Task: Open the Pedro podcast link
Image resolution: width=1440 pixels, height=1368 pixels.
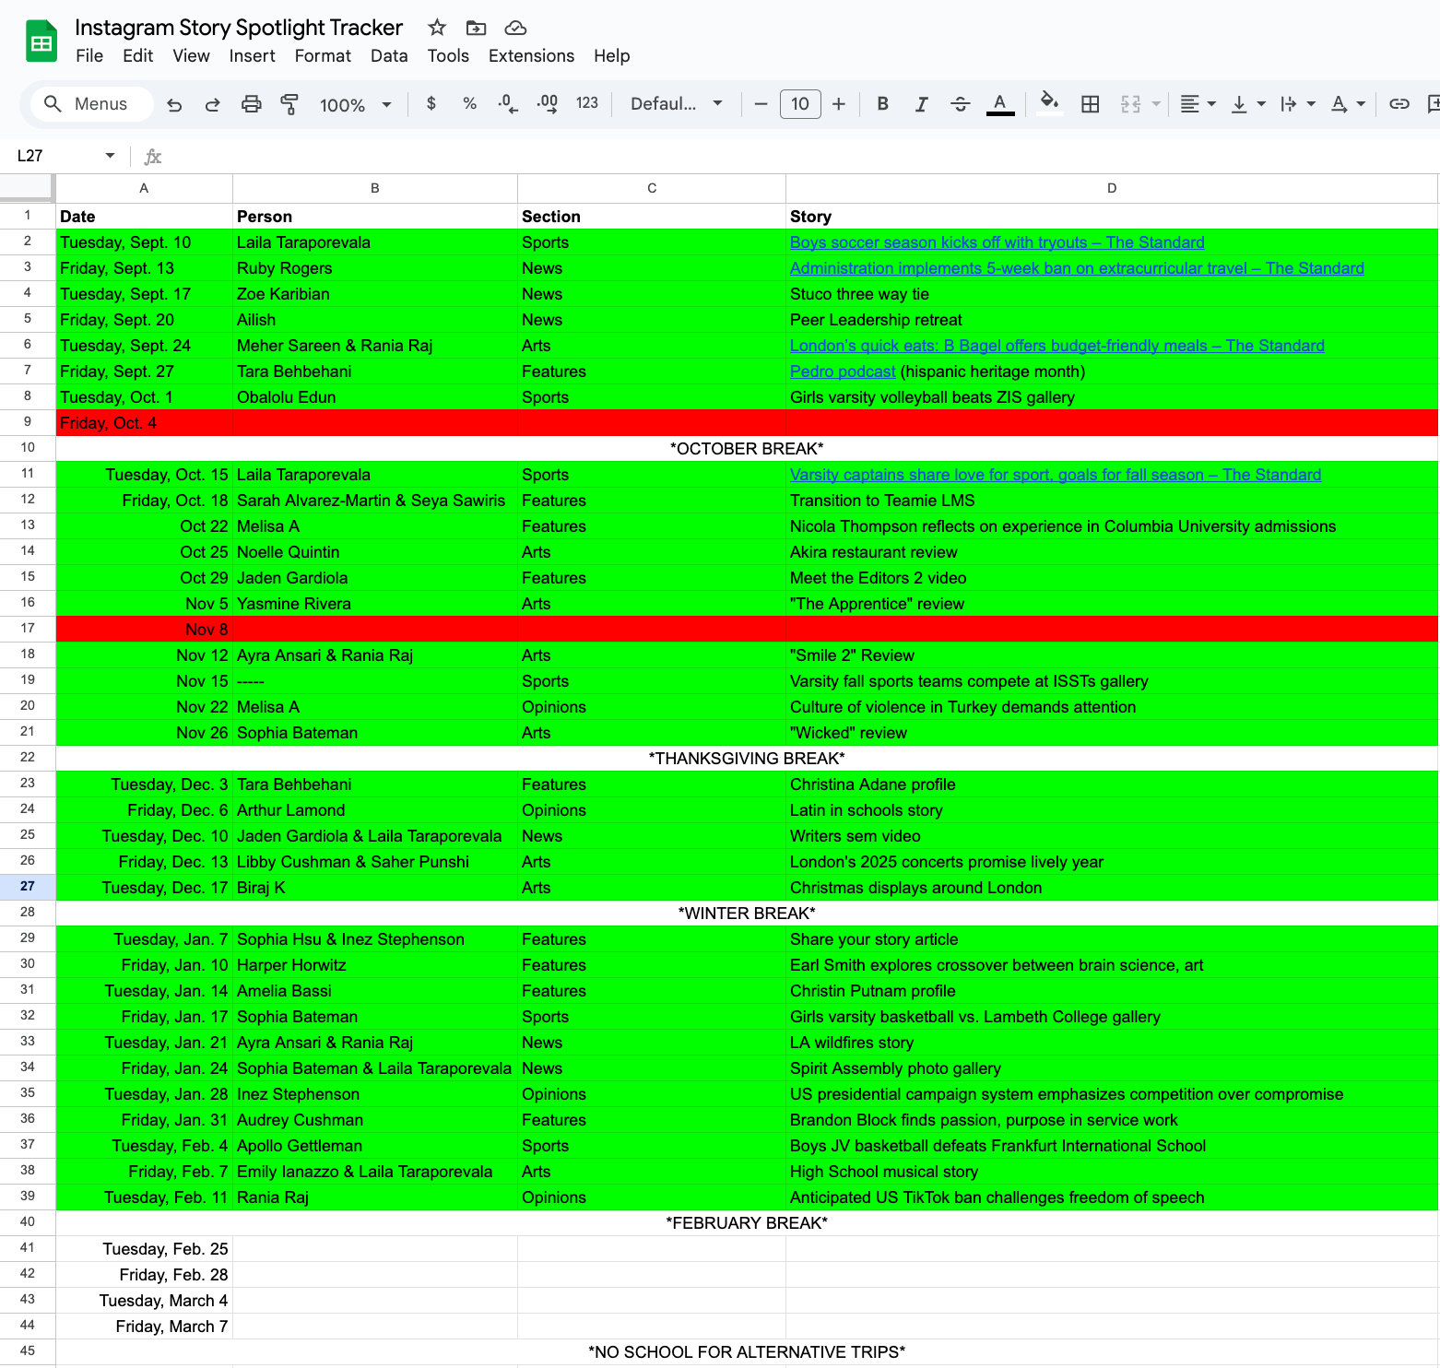Action: click(843, 371)
